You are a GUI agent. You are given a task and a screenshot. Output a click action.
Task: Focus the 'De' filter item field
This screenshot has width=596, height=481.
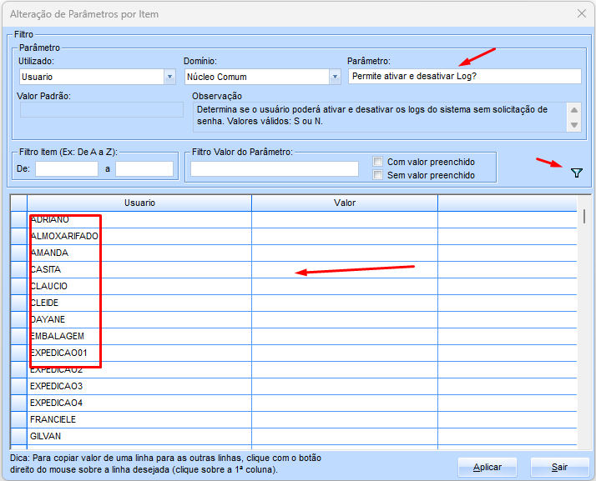coord(67,169)
